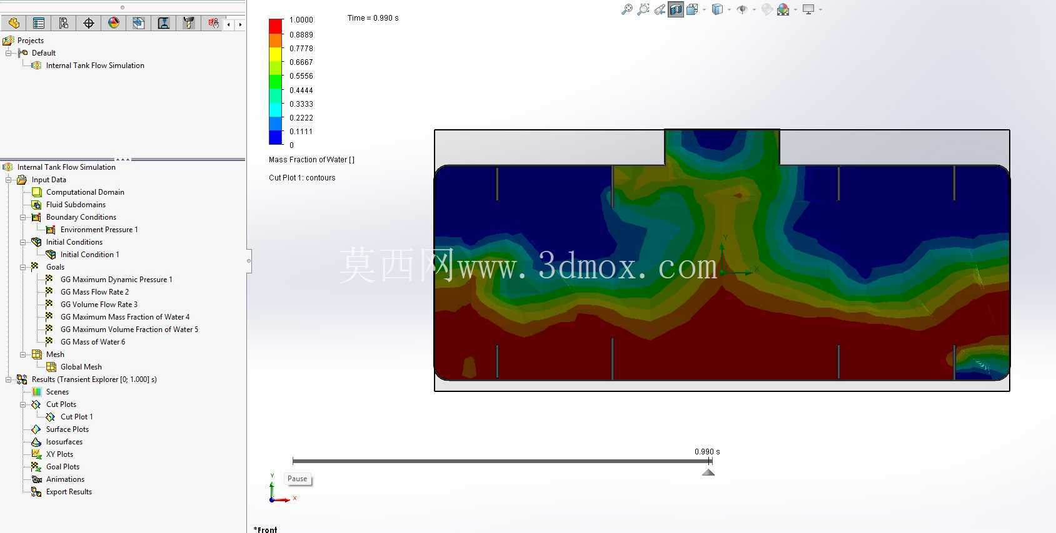
Task: Open the SolidWorks Inspection tab icon
Action: click(214, 23)
